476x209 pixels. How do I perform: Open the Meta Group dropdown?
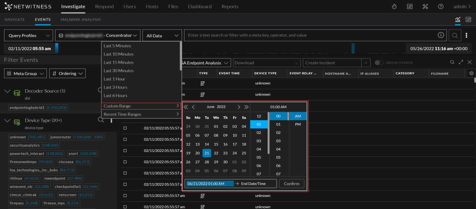coord(25,73)
